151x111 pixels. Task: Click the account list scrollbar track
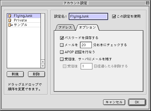pyautogui.click(x=43, y=37)
